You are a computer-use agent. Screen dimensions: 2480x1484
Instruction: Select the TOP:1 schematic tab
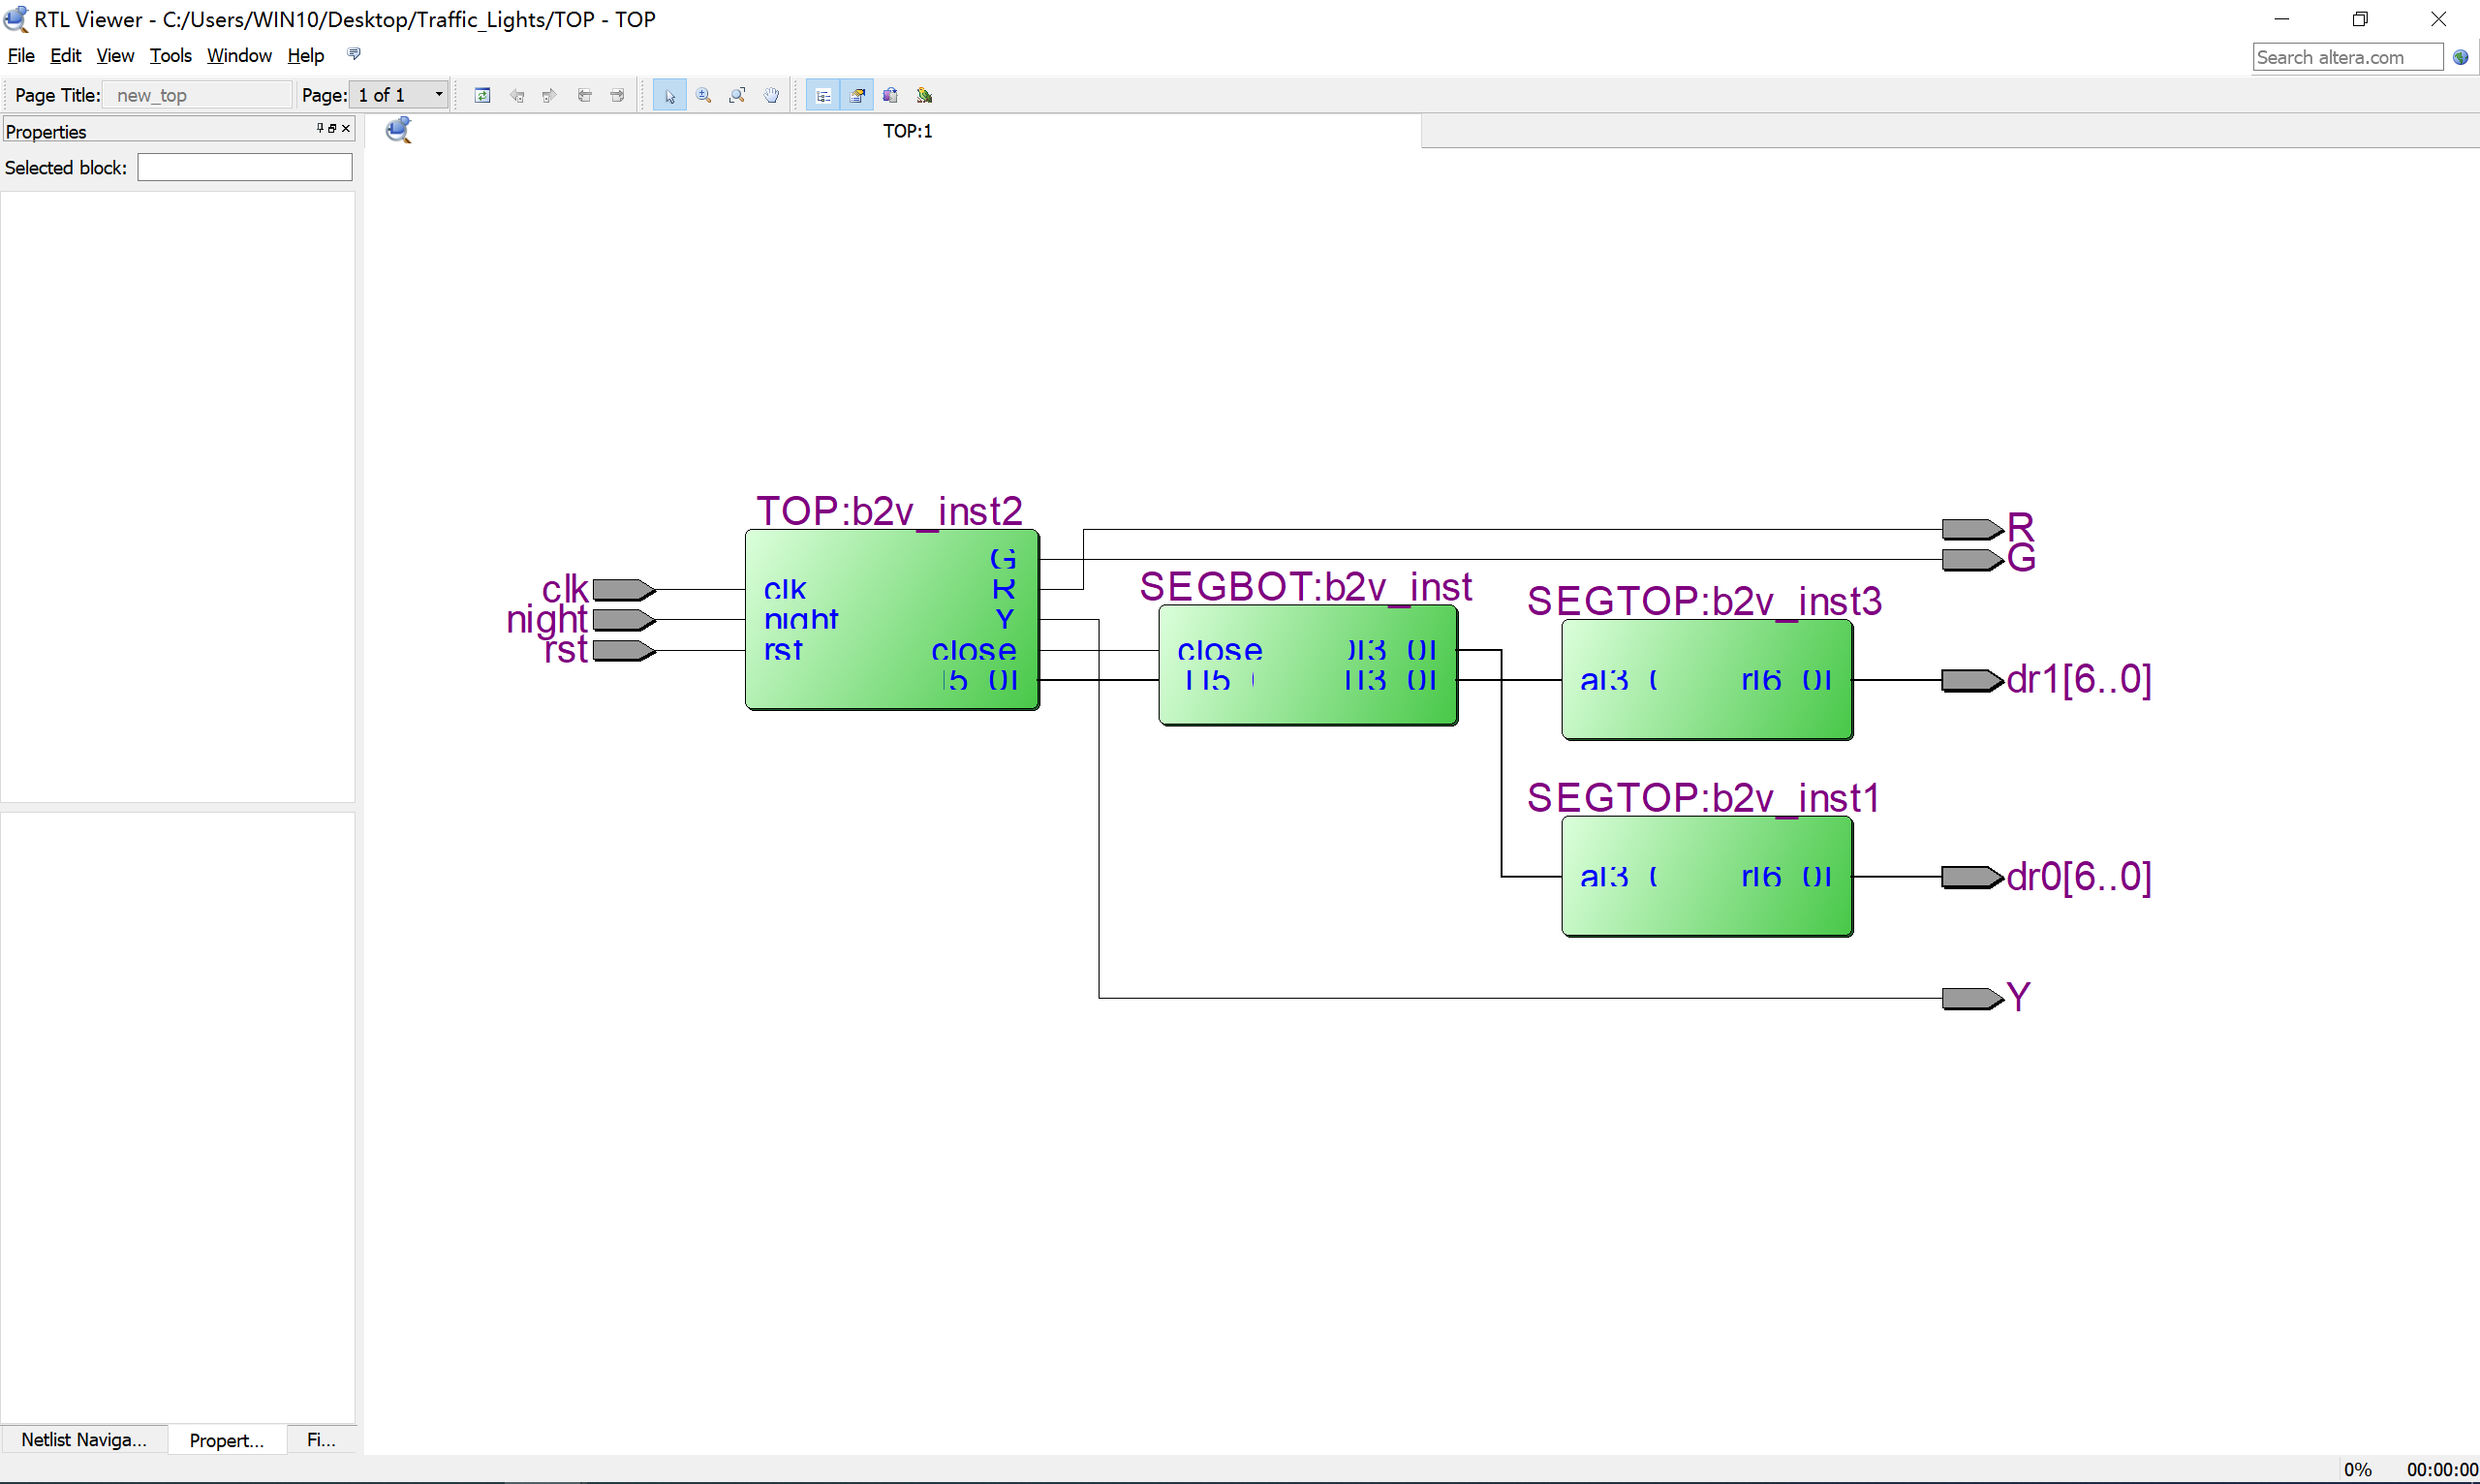pos(906,131)
